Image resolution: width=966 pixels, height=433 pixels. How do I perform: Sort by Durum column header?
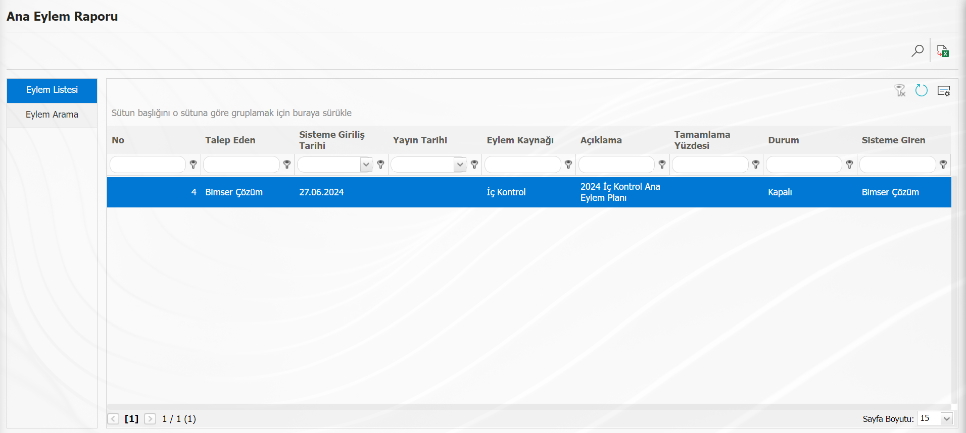784,140
